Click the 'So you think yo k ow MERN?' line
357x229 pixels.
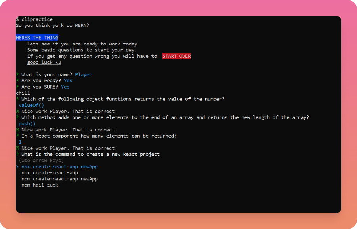pyautogui.click(x=53, y=25)
